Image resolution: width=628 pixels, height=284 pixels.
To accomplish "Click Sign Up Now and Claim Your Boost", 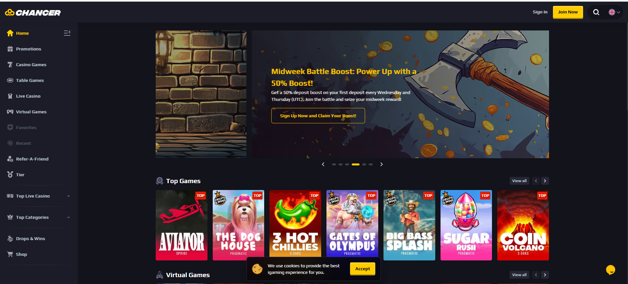I will (x=318, y=116).
